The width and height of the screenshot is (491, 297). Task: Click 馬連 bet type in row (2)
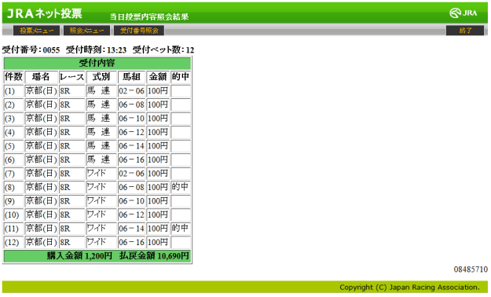click(101, 105)
